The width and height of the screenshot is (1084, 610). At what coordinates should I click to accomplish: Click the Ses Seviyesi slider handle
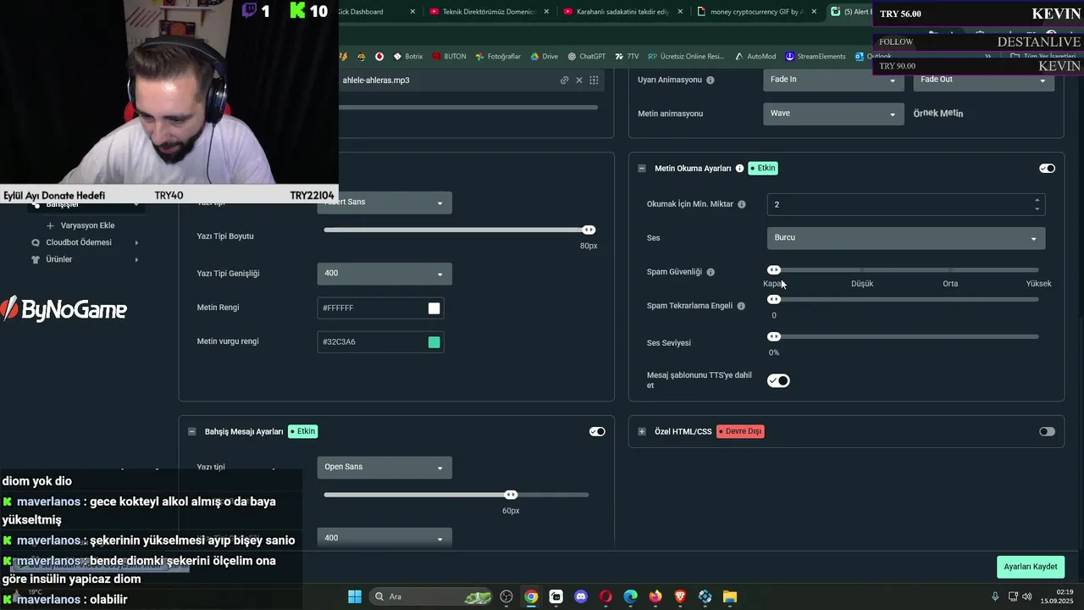point(773,336)
